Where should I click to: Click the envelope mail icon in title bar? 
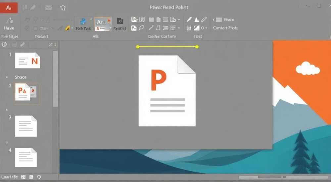(48, 8)
